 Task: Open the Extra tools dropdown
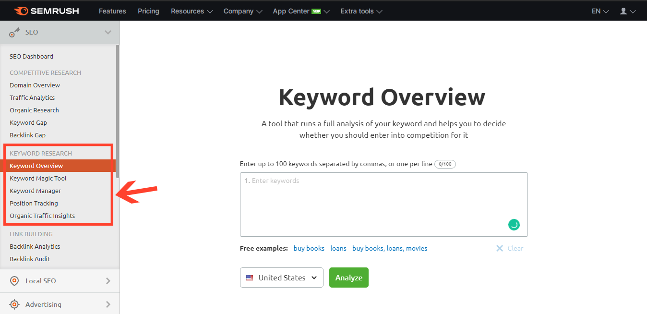click(x=361, y=11)
